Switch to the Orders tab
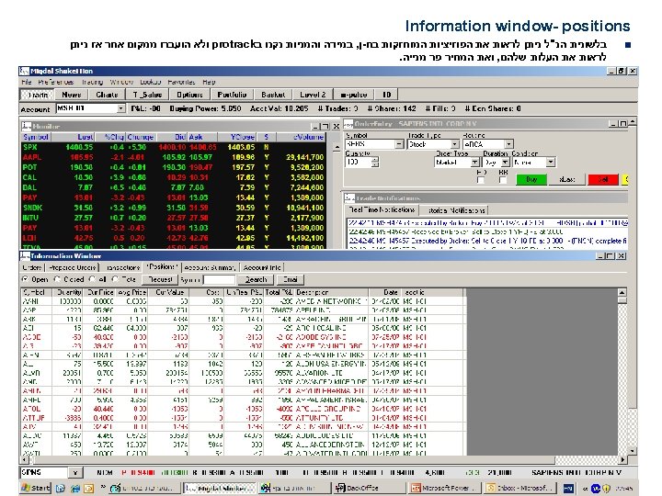662x496 pixels. click(32, 267)
